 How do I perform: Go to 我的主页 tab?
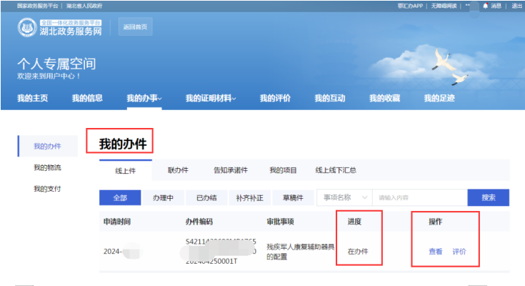pyautogui.click(x=32, y=98)
